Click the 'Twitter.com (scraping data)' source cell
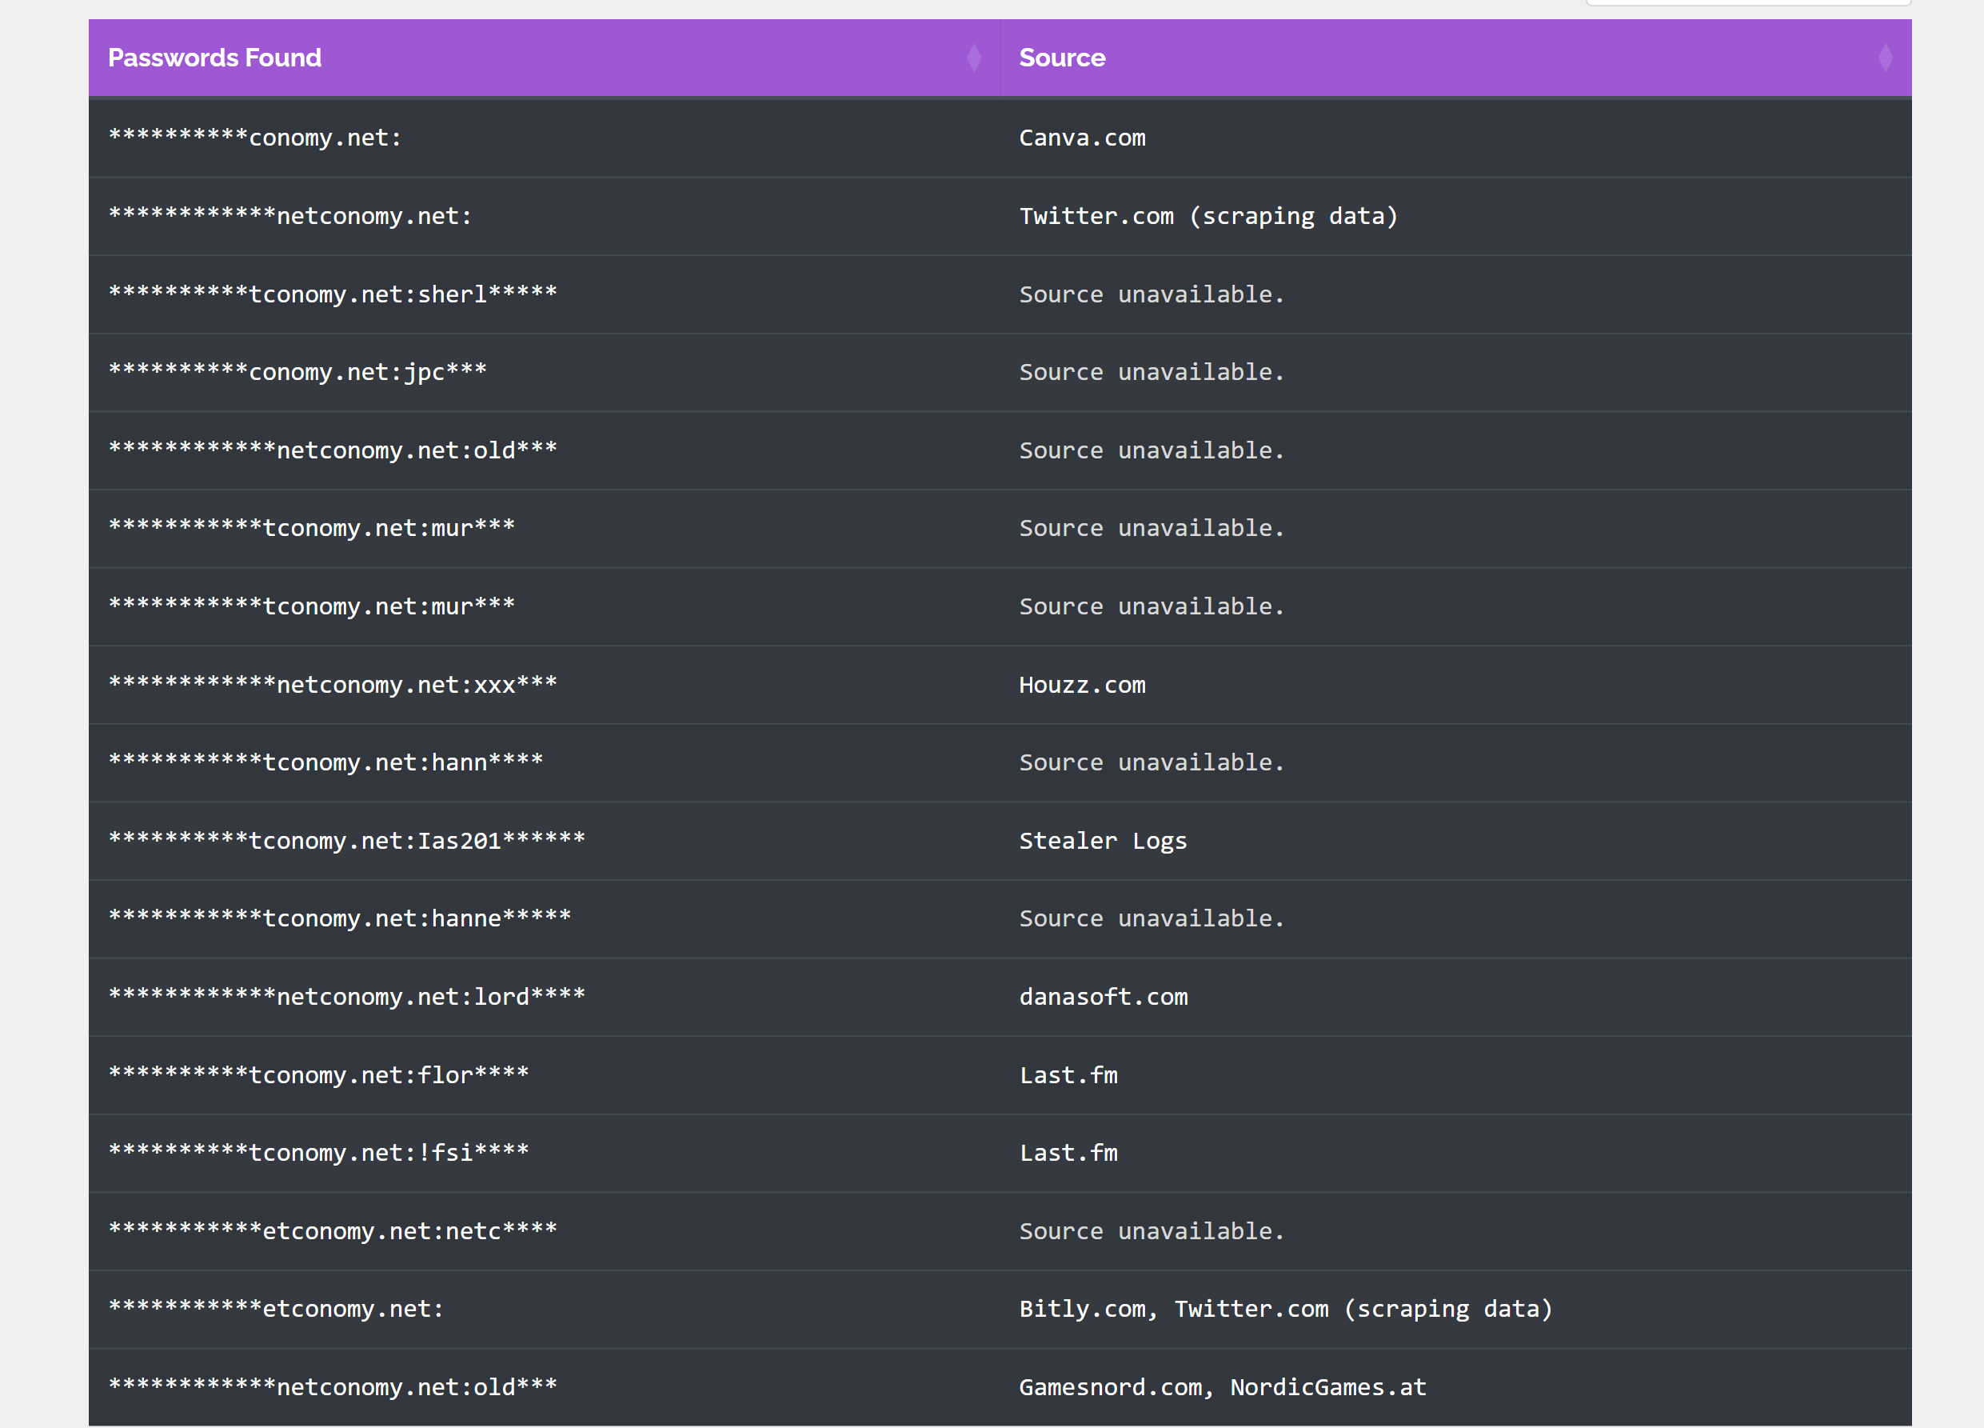The image size is (1984, 1428). tap(1208, 216)
